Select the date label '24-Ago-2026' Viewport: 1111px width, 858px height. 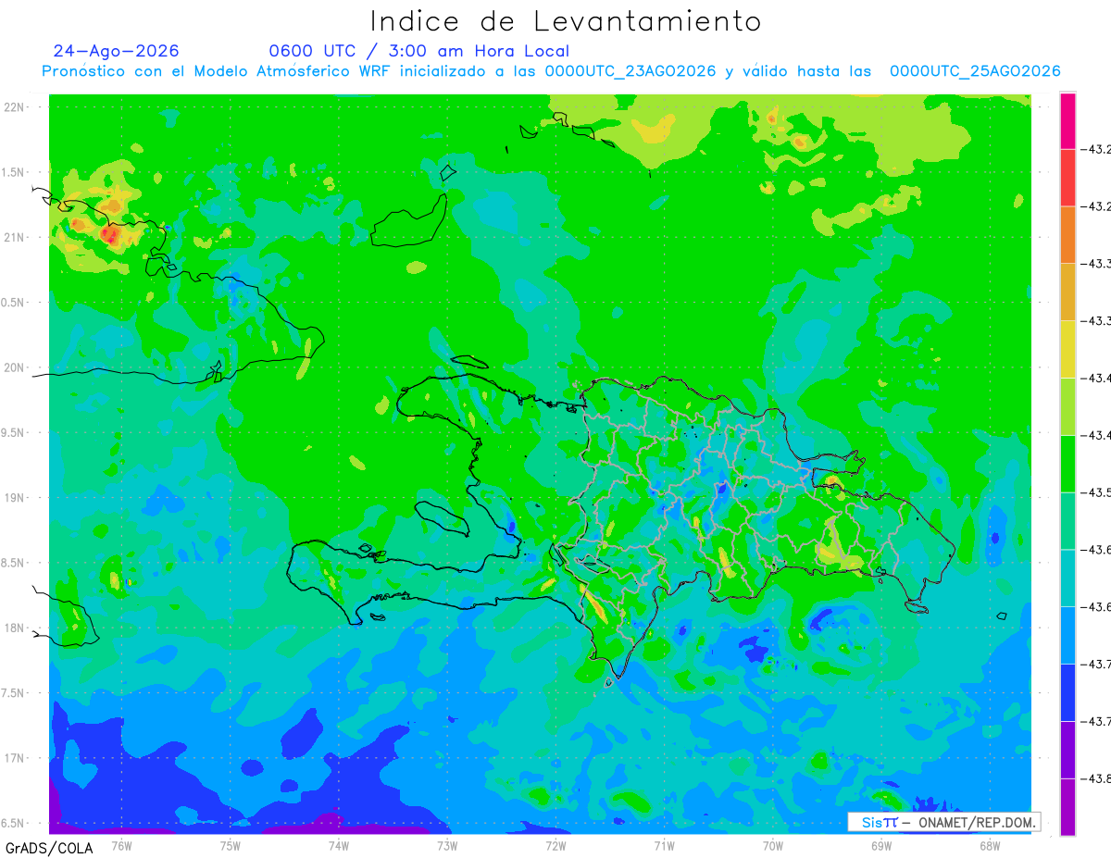click(x=116, y=51)
